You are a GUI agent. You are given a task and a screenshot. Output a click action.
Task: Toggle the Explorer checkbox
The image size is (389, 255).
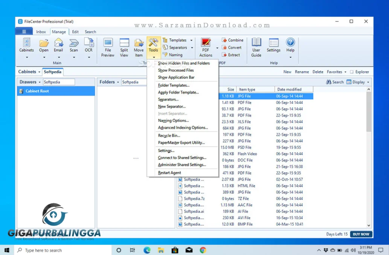click(x=352, y=72)
